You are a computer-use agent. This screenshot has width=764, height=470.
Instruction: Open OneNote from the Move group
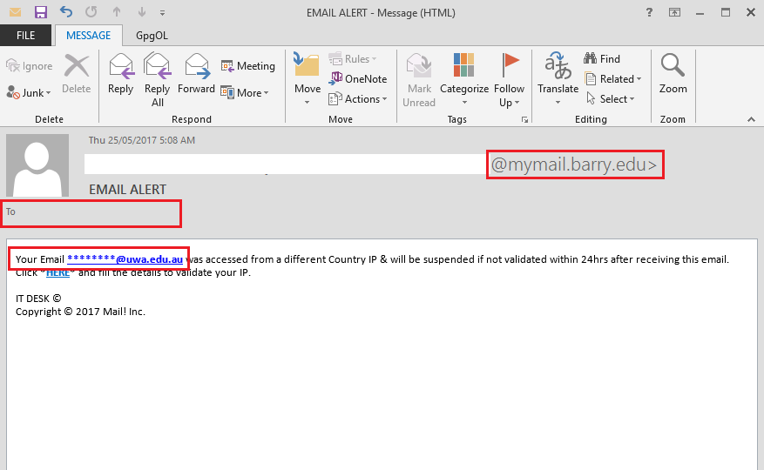click(358, 78)
